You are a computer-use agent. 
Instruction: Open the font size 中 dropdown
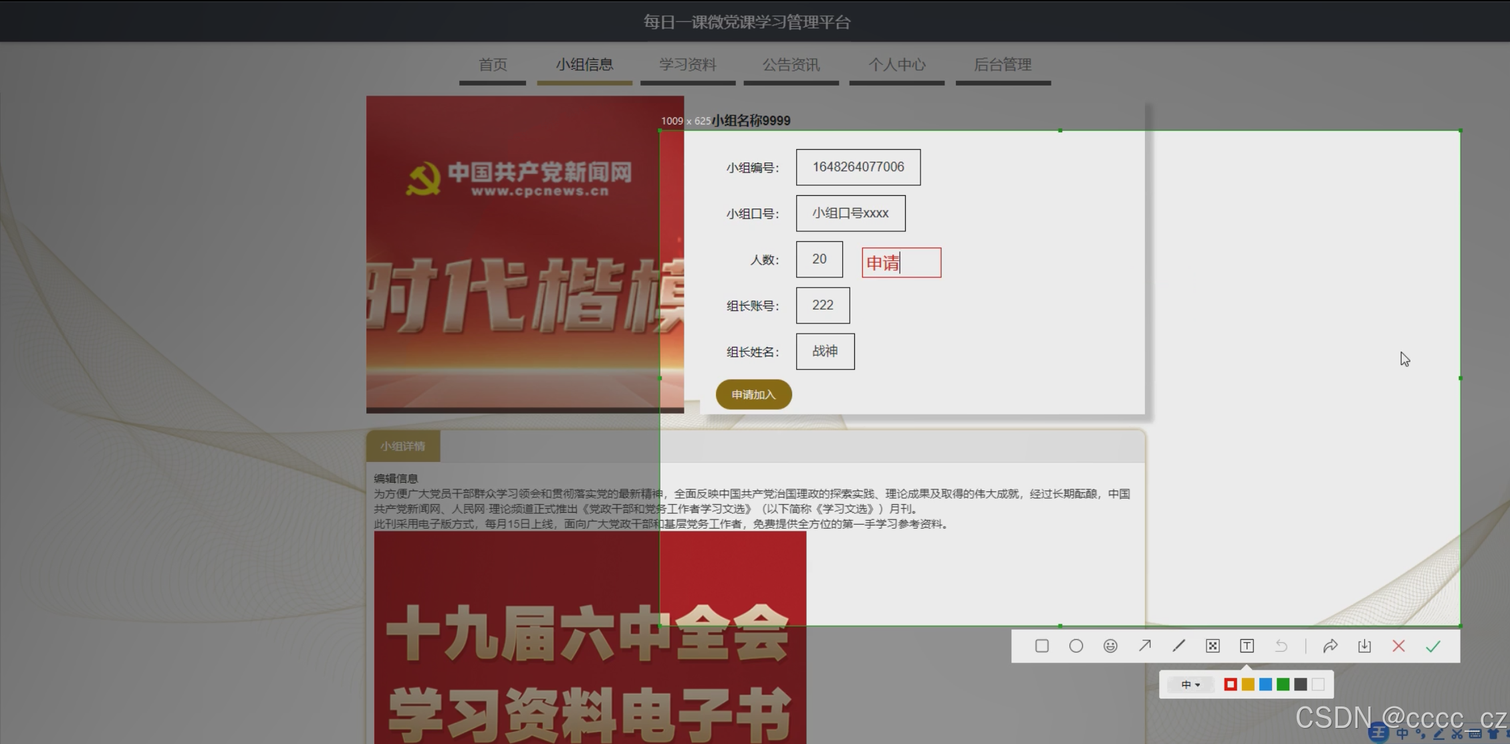click(1190, 685)
